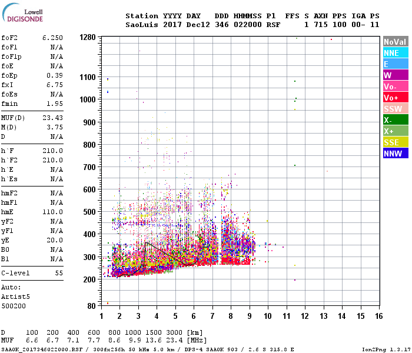Click the h`F value 210.0
This screenshot has height=353, width=412.
52,151
